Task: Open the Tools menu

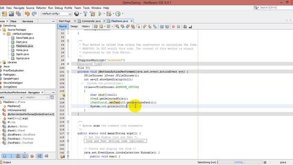Action: [x=86, y=8]
